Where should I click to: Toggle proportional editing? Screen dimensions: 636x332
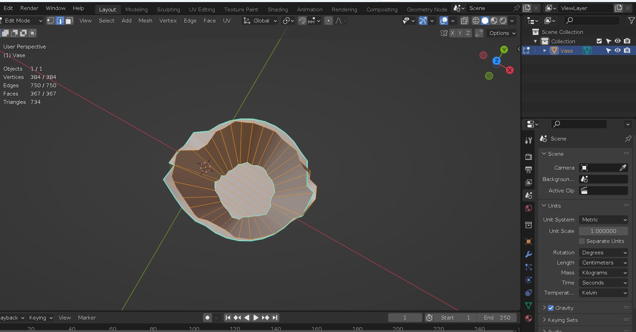click(329, 21)
